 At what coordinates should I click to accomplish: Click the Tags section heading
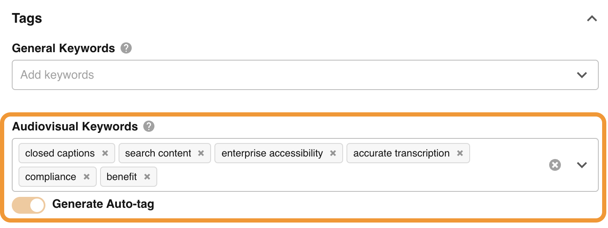click(x=27, y=19)
